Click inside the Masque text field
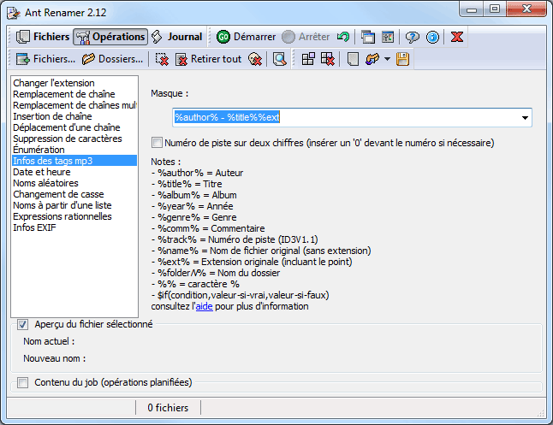 coord(342,118)
